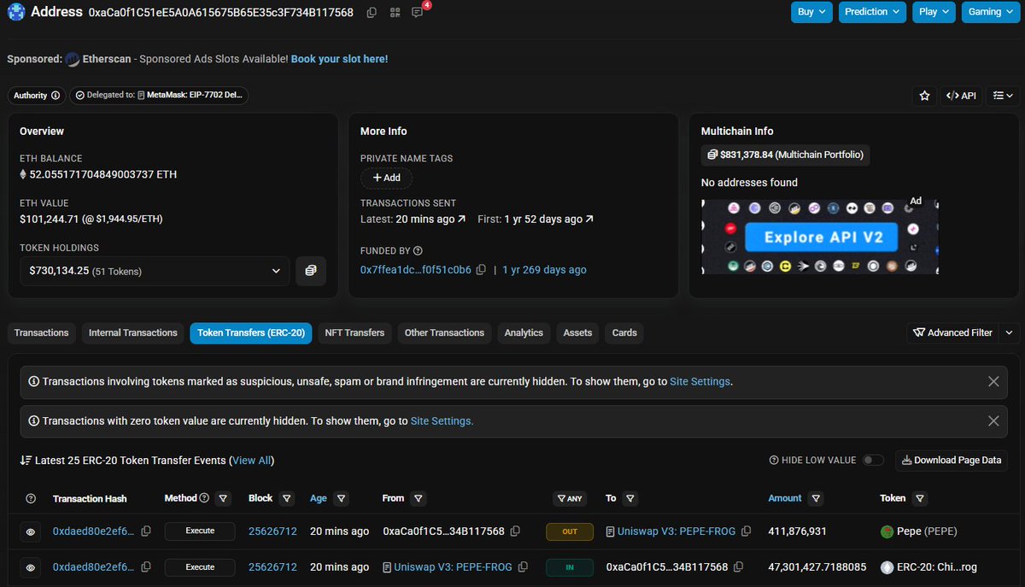
Task: Switch to the NFT Transfers tab
Action: point(354,333)
